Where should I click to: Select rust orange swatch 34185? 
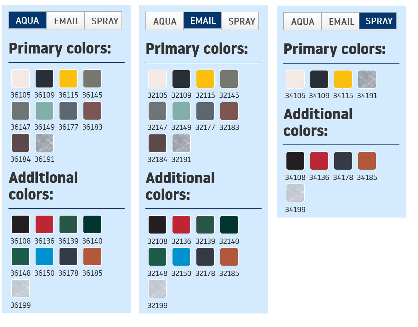coord(367,161)
